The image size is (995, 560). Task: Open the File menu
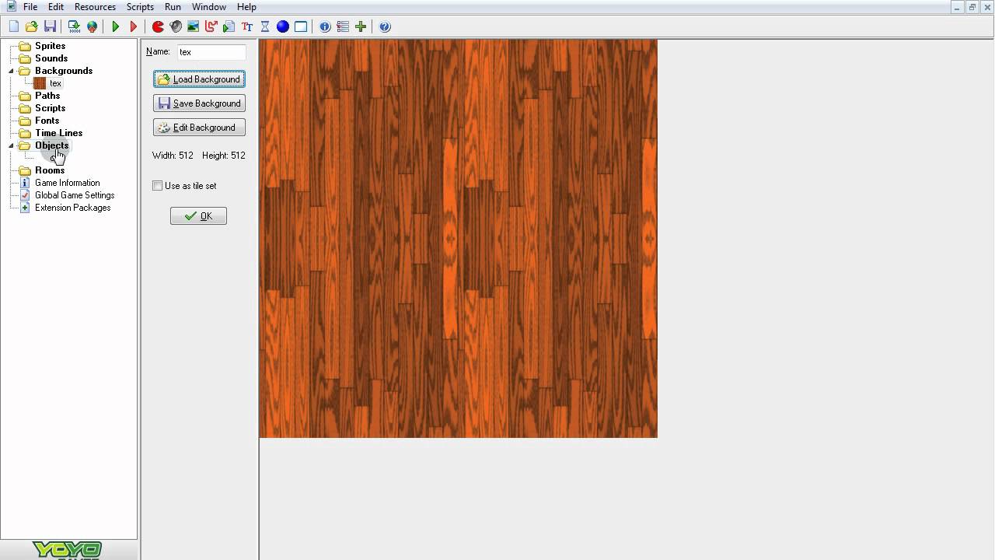click(x=30, y=7)
